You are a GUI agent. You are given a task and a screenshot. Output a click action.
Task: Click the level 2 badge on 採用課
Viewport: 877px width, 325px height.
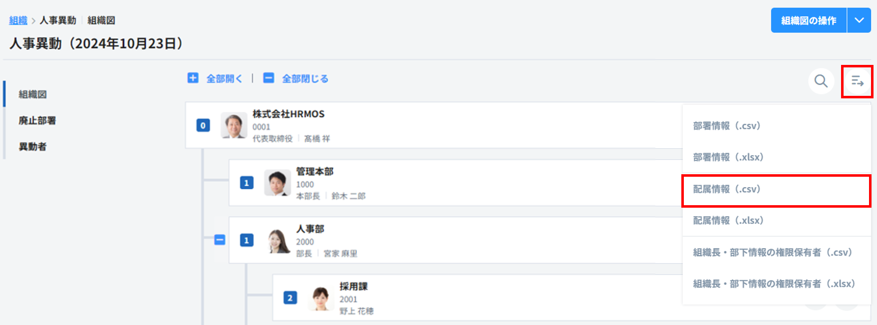point(290,298)
